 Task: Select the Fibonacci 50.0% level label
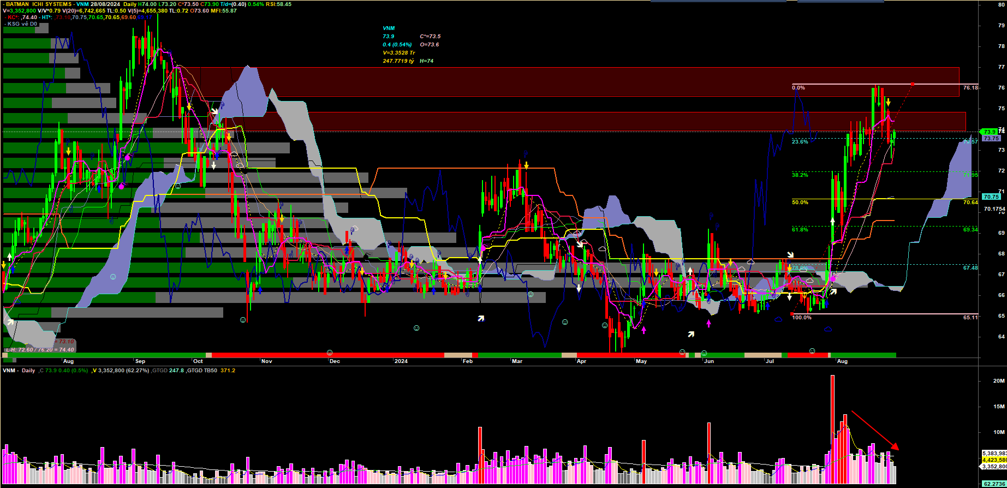(800, 203)
